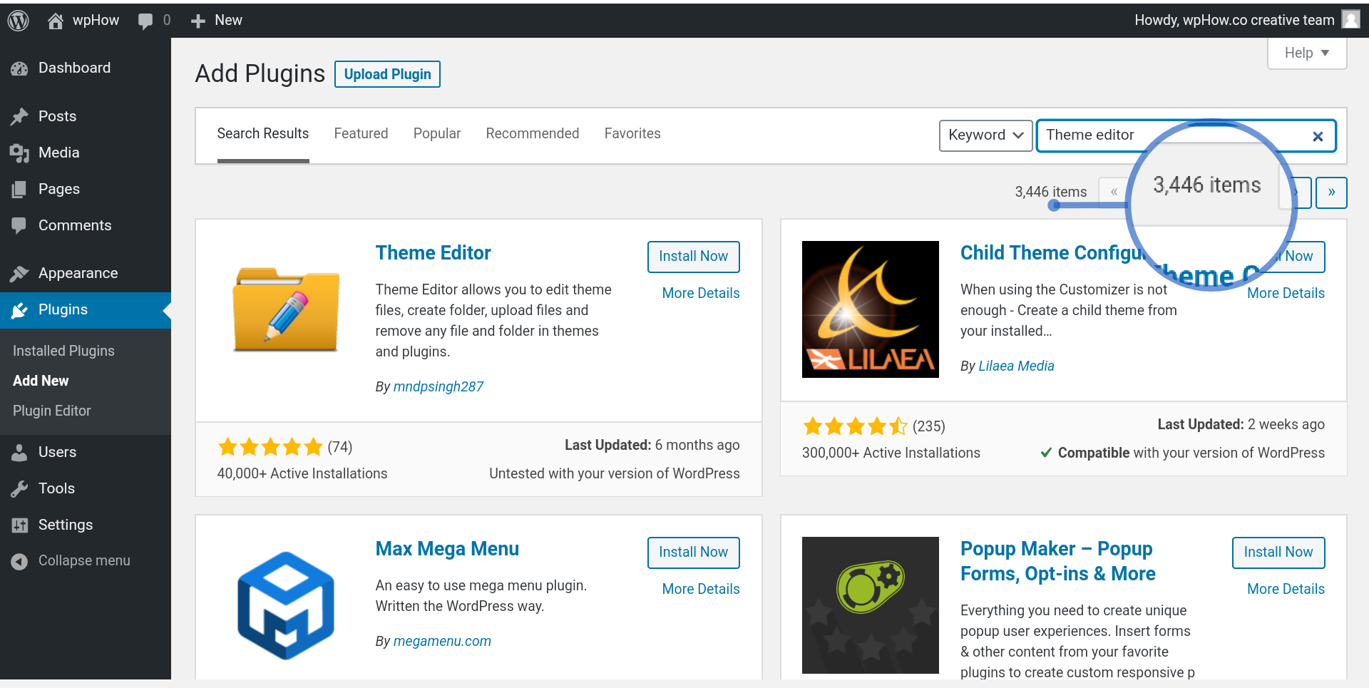Click the Tools wrench icon
1369x688 pixels.
[19, 488]
